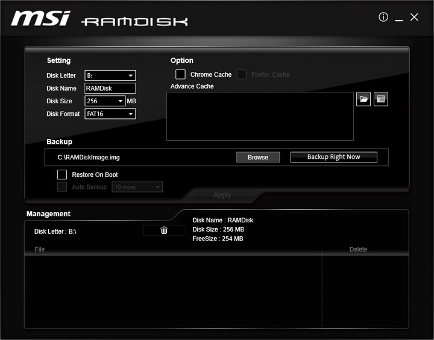This screenshot has width=434, height=340.
Task: Enable the Restore On Boot checkbox
Action: pyautogui.click(x=62, y=175)
